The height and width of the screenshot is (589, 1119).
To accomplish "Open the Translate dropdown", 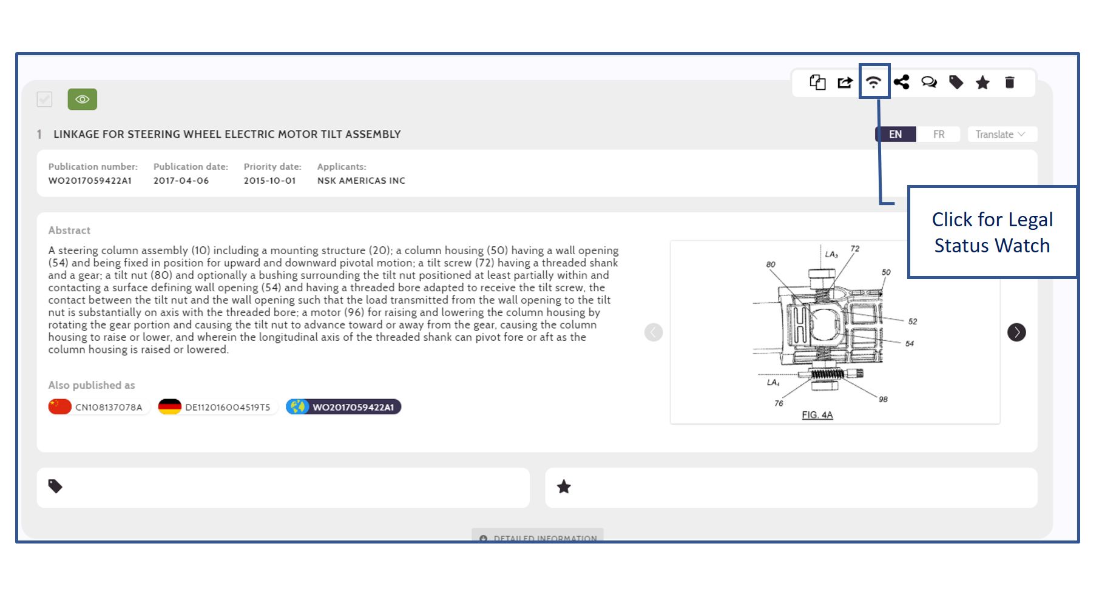I will [x=999, y=134].
